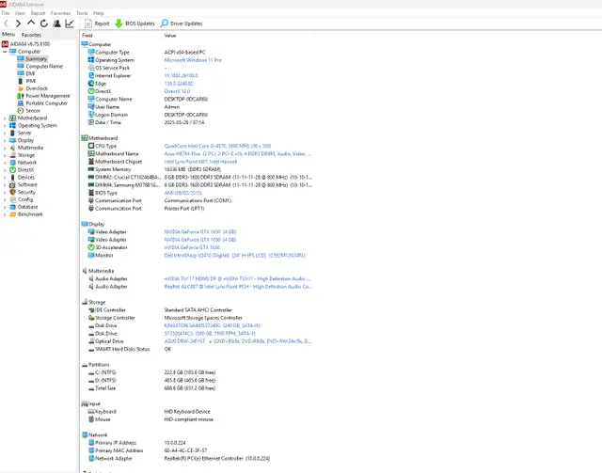The image size is (602, 473).
Task: Click the Mouse row icon
Action: (91, 419)
